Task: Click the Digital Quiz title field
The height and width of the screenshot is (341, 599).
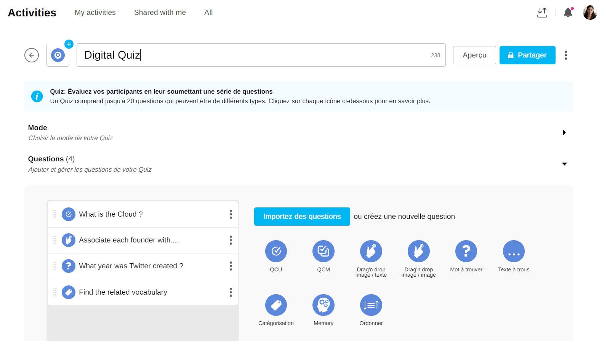Action: (x=251, y=55)
